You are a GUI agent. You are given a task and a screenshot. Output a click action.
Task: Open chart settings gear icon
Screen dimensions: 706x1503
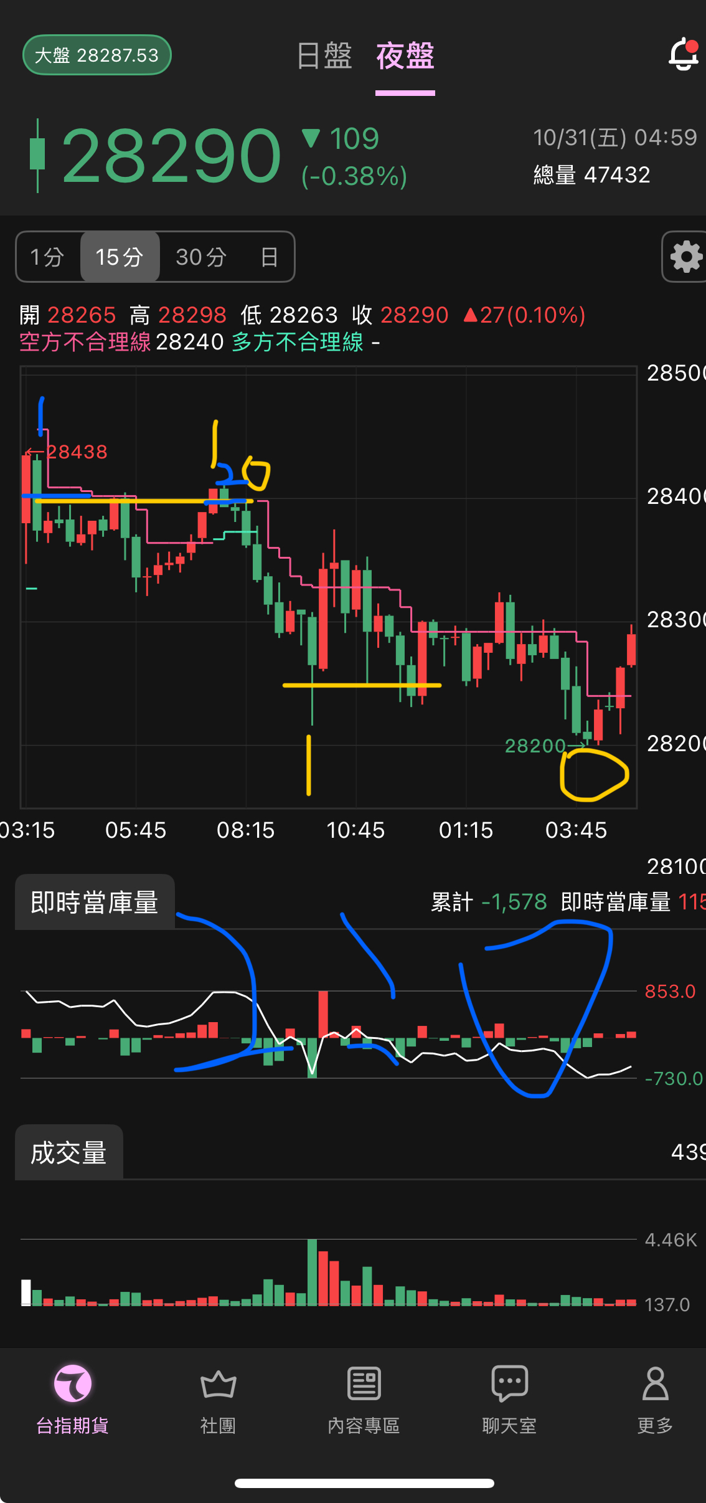click(x=686, y=257)
